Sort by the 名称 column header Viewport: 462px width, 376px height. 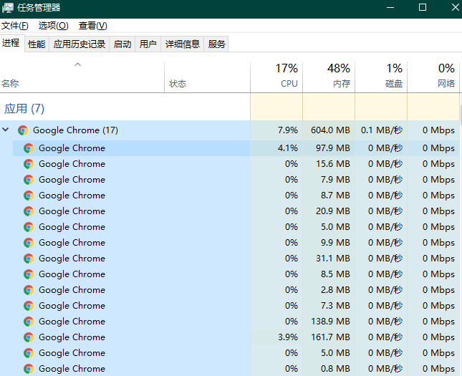point(82,77)
